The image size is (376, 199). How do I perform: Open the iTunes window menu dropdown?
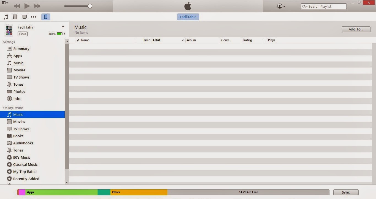[5, 3]
